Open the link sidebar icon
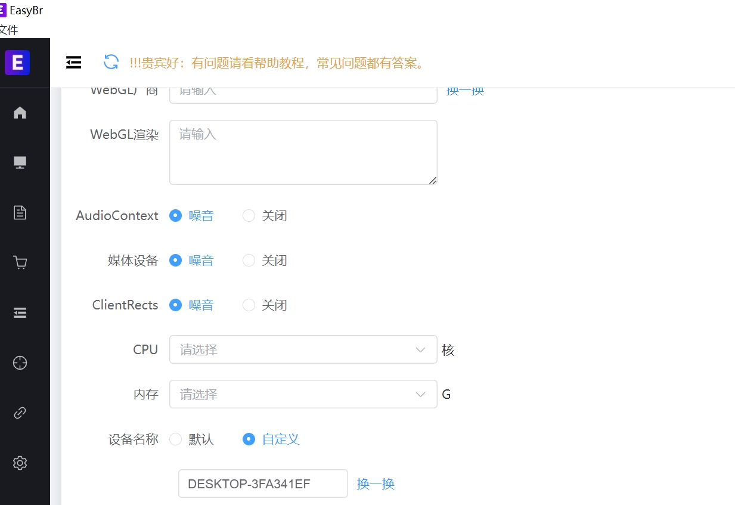 [x=20, y=413]
